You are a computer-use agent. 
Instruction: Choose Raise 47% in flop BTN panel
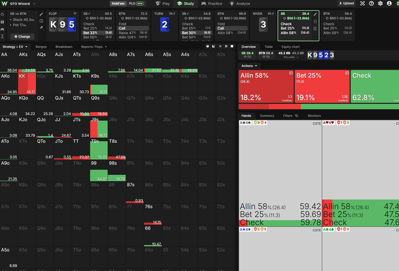tap(133, 33)
